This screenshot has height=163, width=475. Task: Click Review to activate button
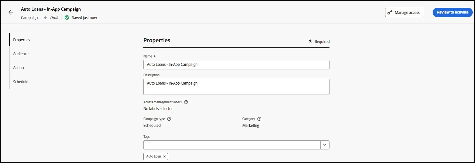pyautogui.click(x=453, y=12)
